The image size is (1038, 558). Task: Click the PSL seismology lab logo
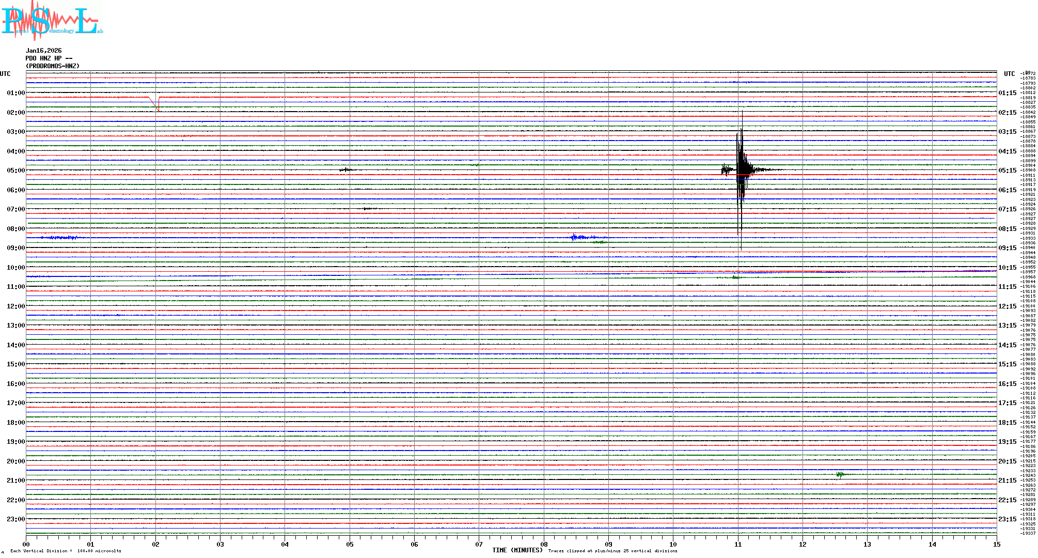point(52,21)
